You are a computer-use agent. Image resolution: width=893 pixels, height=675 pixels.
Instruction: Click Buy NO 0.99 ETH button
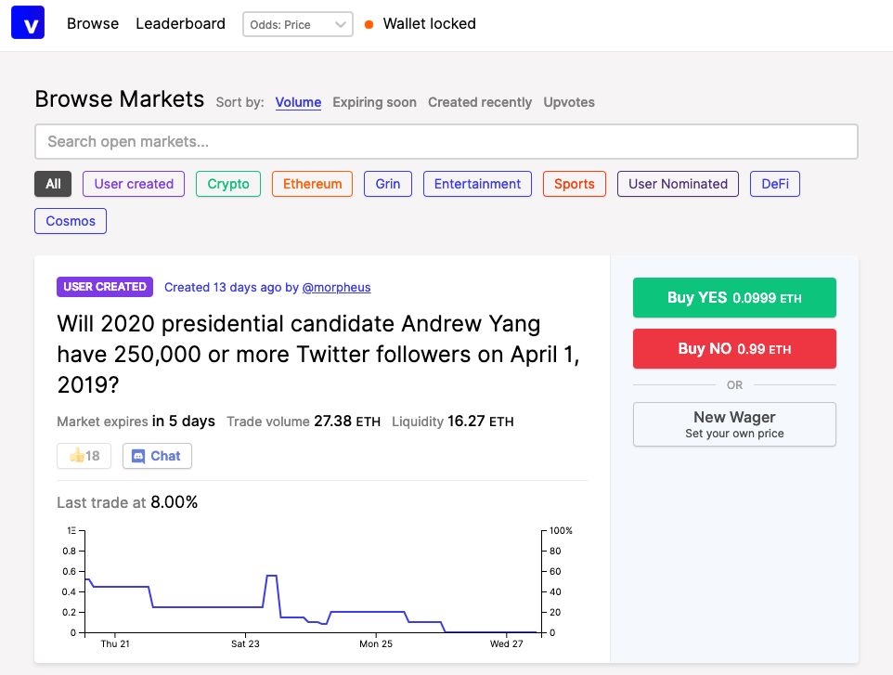click(734, 348)
